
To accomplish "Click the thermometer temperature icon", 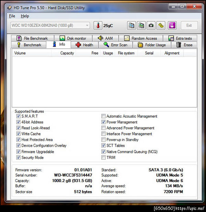I will click(x=98, y=25).
